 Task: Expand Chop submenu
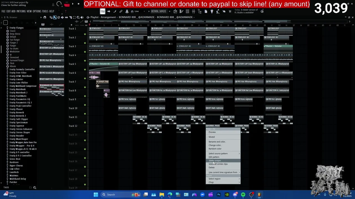click(x=223, y=182)
